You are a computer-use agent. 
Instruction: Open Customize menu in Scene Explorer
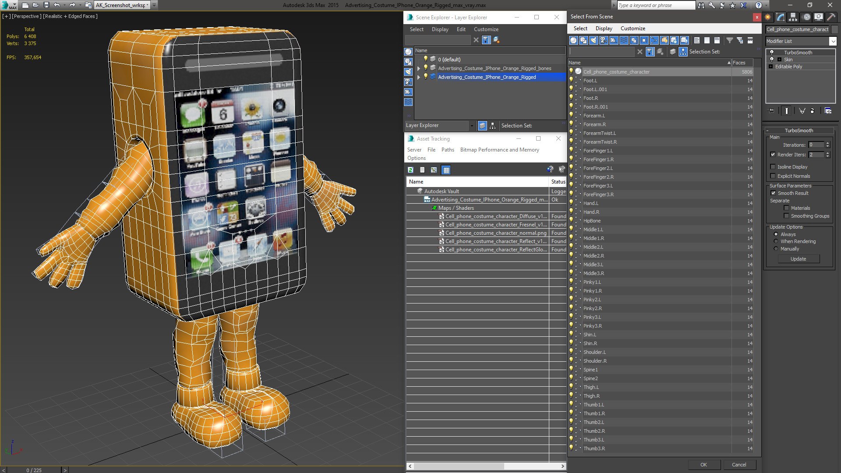coord(486,29)
